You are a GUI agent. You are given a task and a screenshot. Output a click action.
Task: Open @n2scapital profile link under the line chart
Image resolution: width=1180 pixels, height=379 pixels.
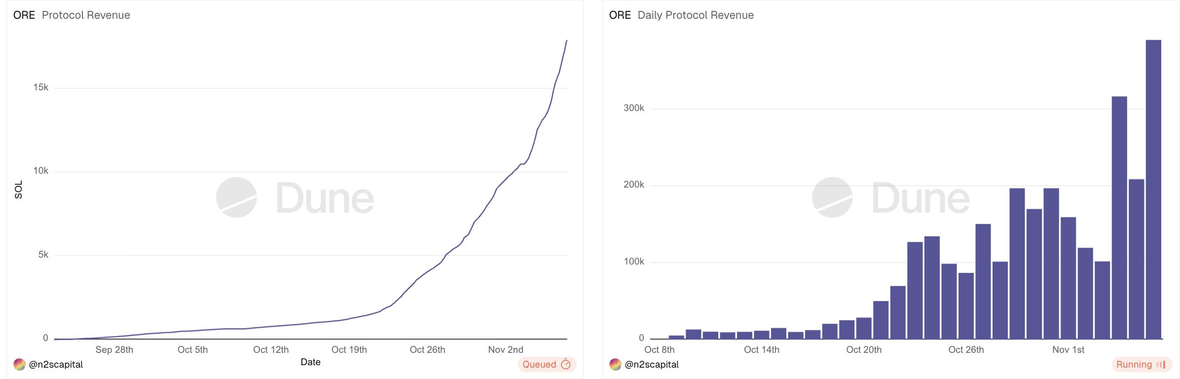point(56,365)
